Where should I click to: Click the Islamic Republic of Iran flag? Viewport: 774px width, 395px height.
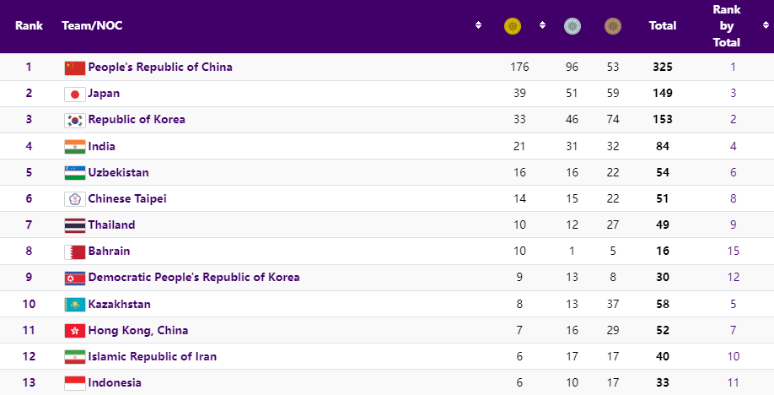pos(74,357)
